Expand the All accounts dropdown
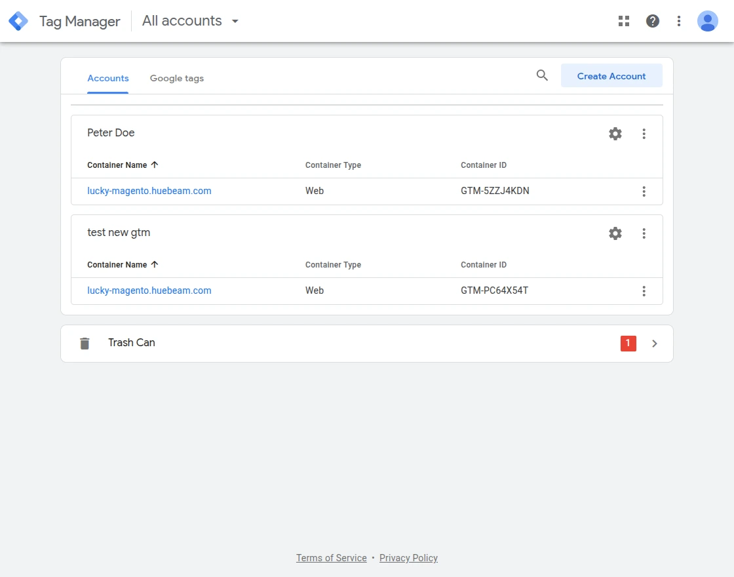Image resolution: width=734 pixels, height=577 pixels. tap(191, 21)
